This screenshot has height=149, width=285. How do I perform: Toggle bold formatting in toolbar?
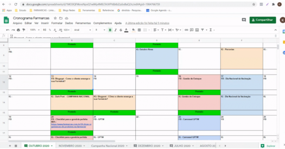point(110,30)
